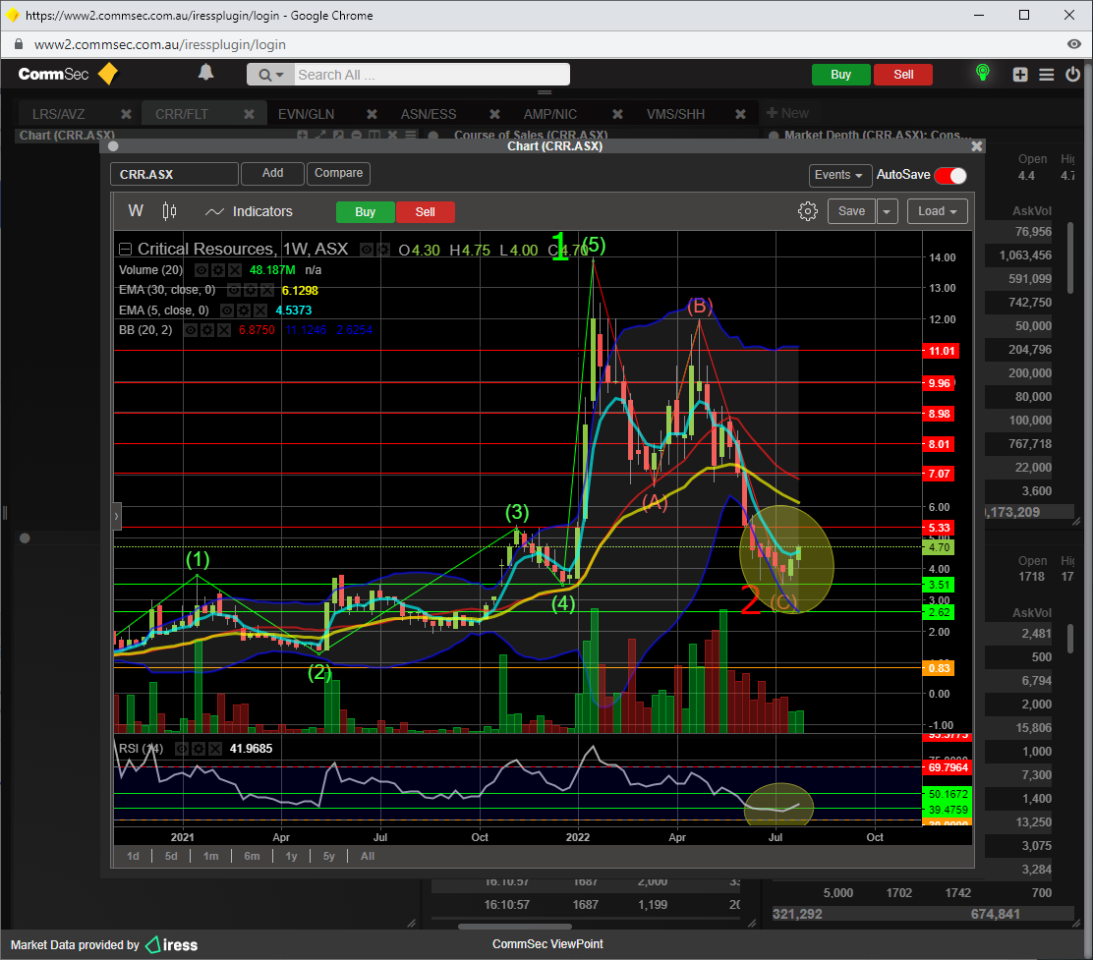
Task: Hide the EMA (30, close, 0) indicator
Action: [x=234, y=291]
